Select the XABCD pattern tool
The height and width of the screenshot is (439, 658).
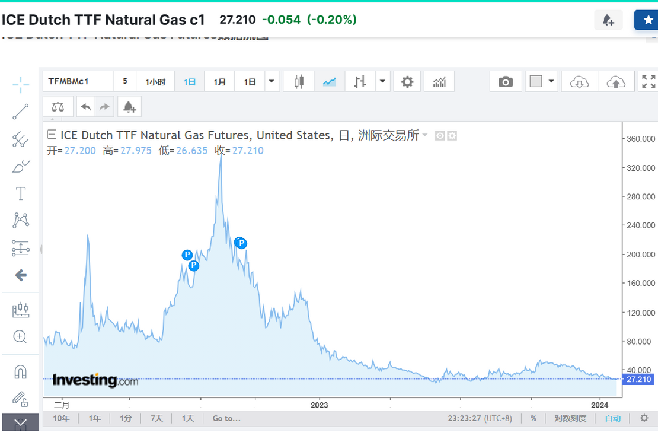pyautogui.click(x=20, y=220)
